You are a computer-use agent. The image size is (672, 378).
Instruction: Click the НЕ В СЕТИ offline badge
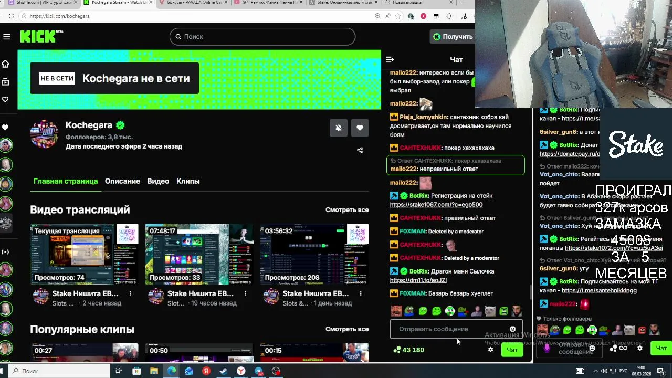[57, 79]
